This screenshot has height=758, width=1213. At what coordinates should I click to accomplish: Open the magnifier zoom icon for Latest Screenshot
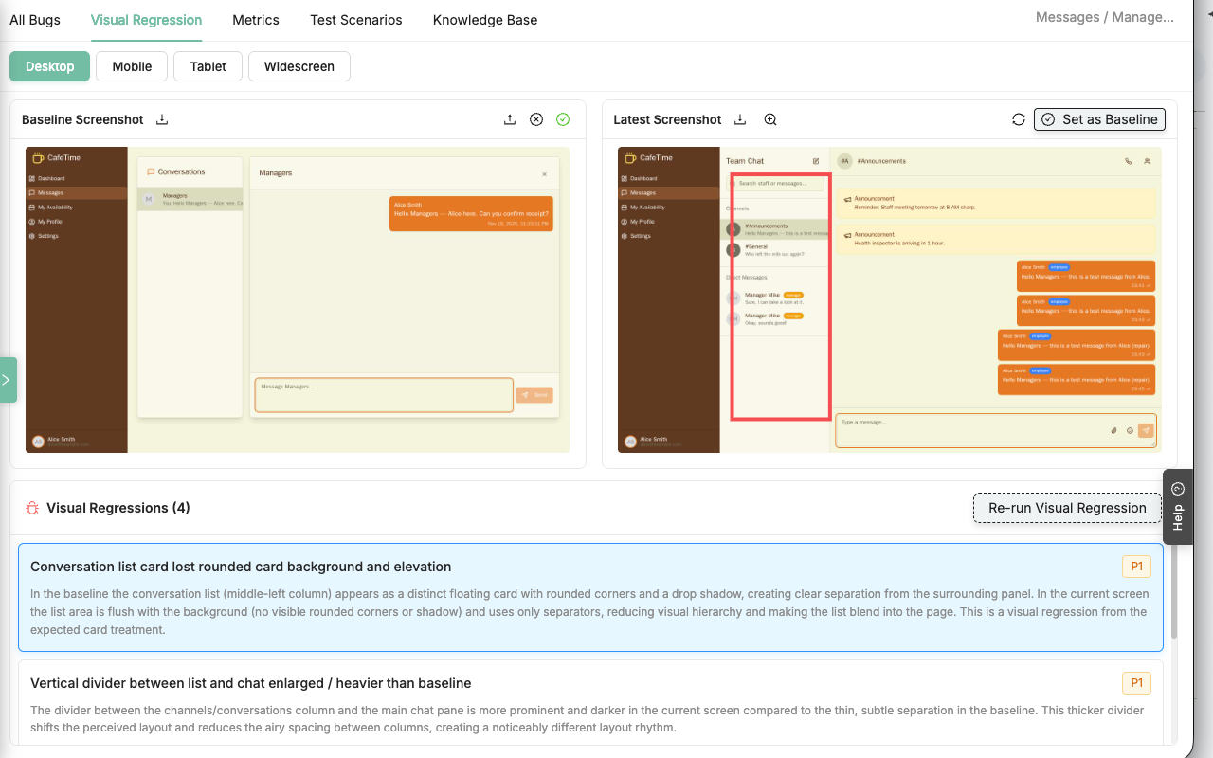pos(770,119)
